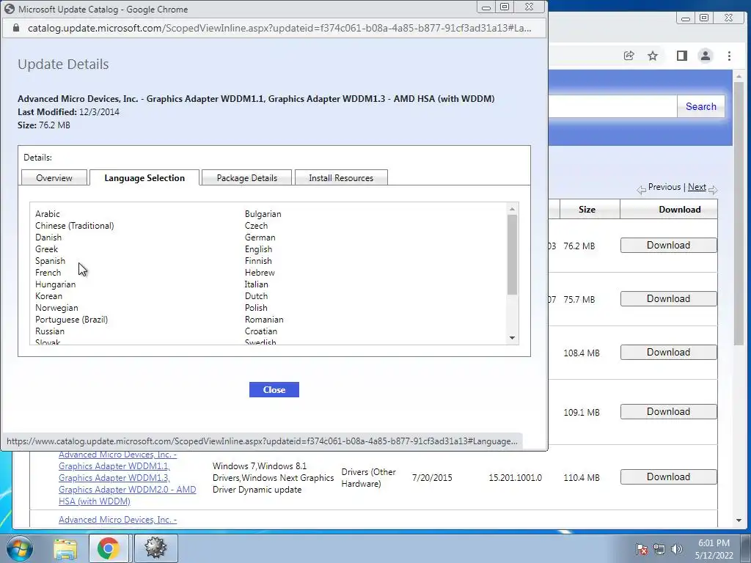Click Bulgarian in the language list
The image size is (751, 563).
click(x=263, y=214)
